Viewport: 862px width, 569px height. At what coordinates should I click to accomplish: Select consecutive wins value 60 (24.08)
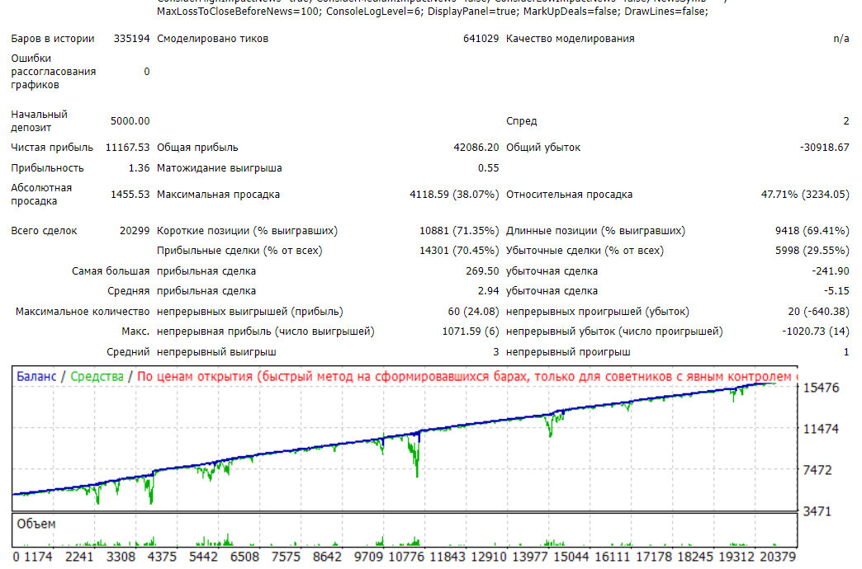point(473,312)
